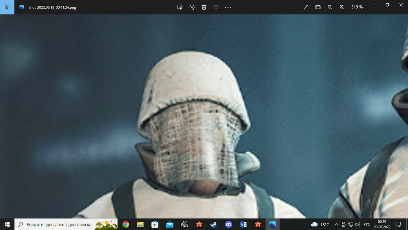Restore down the Photos window
Viewport: 408px width, 230px height.
387,5
